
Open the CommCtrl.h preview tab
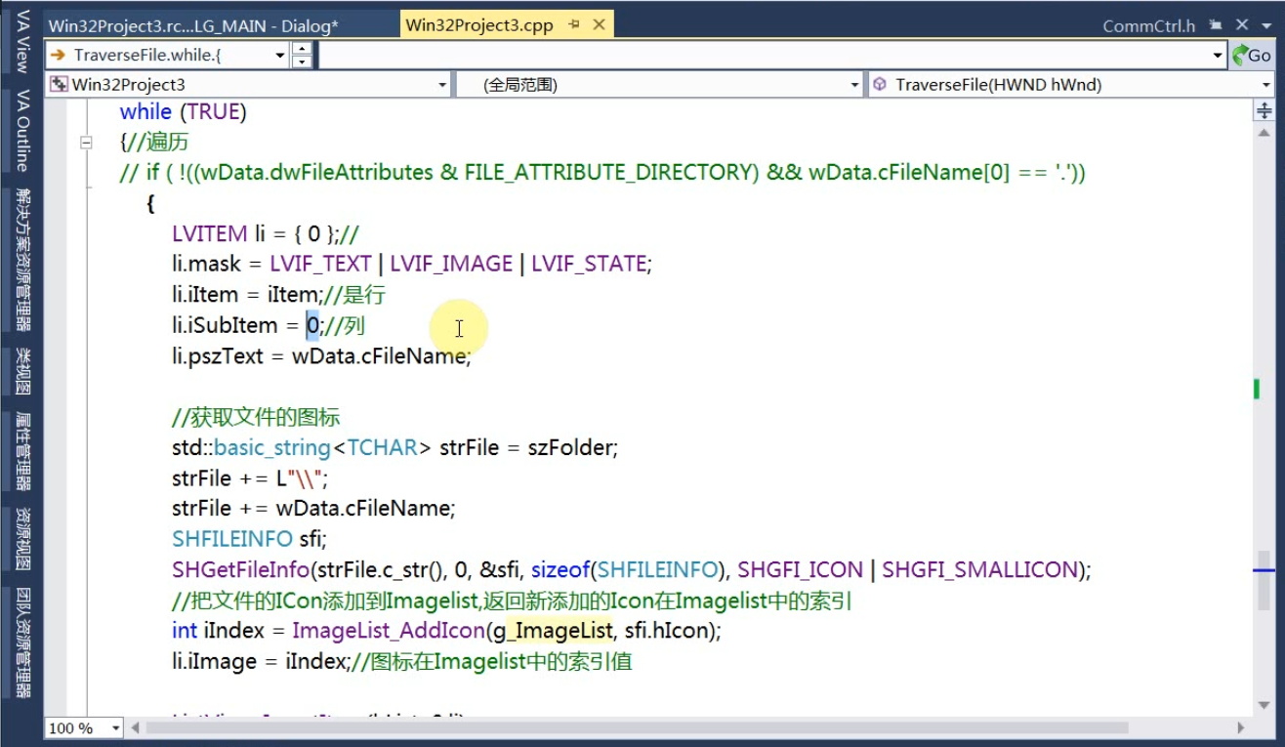tap(1148, 26)
